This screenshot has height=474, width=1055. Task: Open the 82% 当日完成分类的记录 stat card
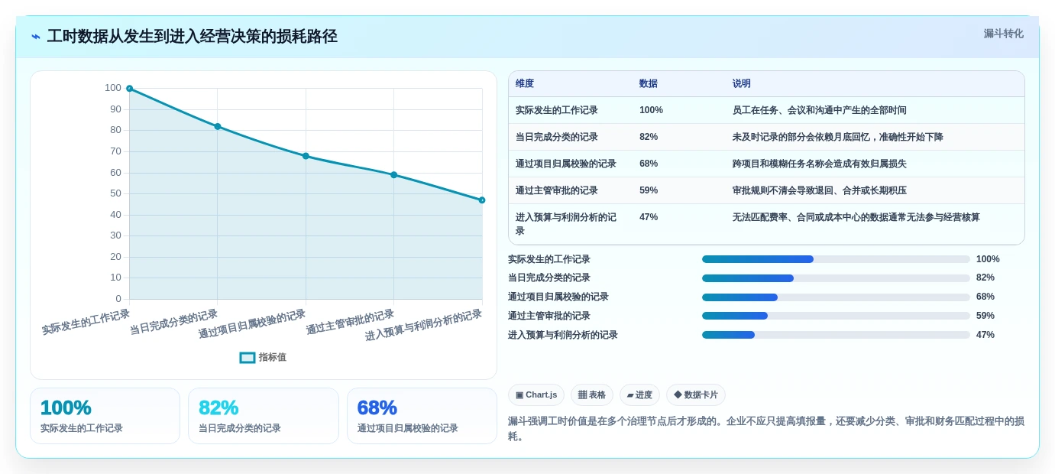tap(264, 416)
